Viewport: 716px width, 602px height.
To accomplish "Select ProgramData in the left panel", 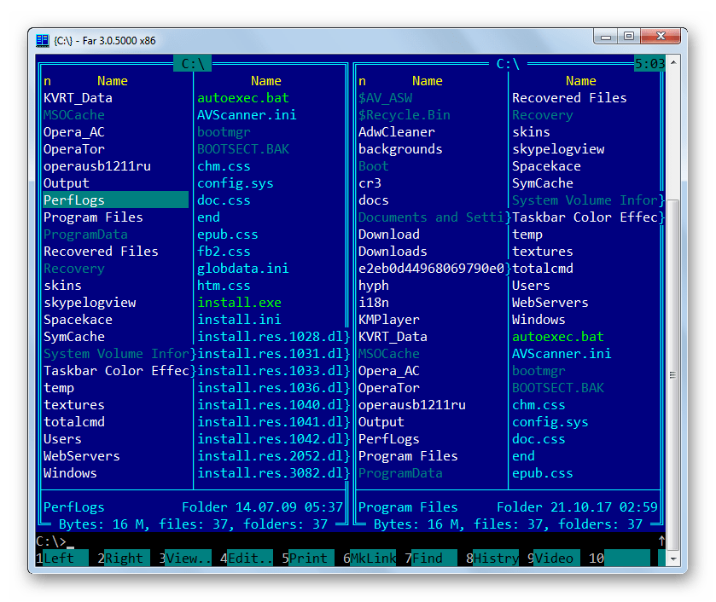I will (85, 234).
